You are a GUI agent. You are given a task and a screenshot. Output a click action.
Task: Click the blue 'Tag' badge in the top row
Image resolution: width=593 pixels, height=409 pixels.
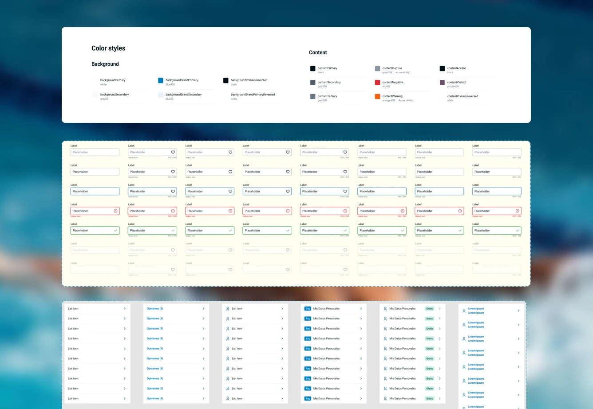[308, 308]
